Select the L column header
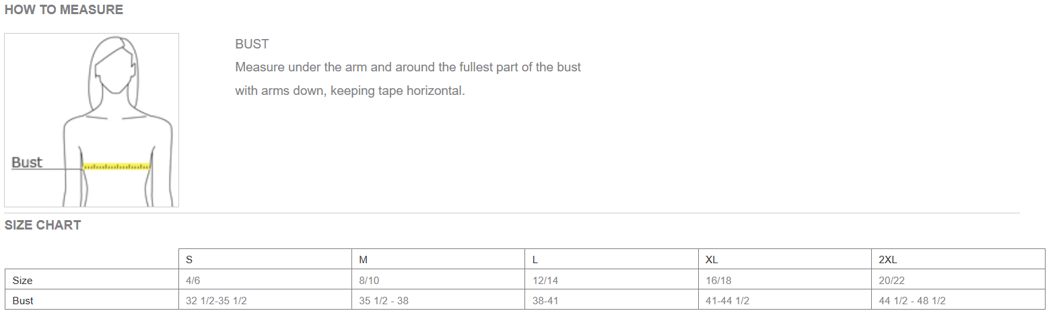 coord(535,260)
